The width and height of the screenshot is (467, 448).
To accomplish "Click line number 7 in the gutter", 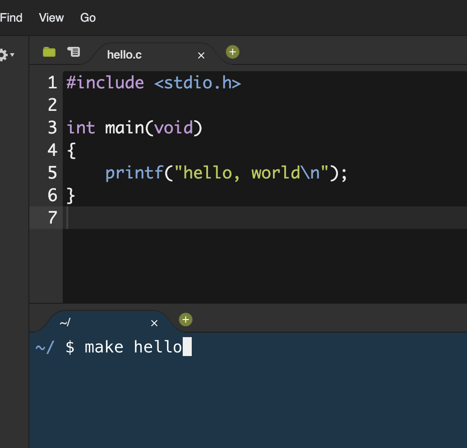I will (52, 218).
